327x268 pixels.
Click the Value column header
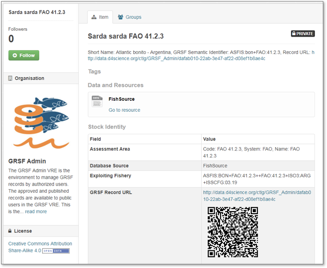point(209,139)
